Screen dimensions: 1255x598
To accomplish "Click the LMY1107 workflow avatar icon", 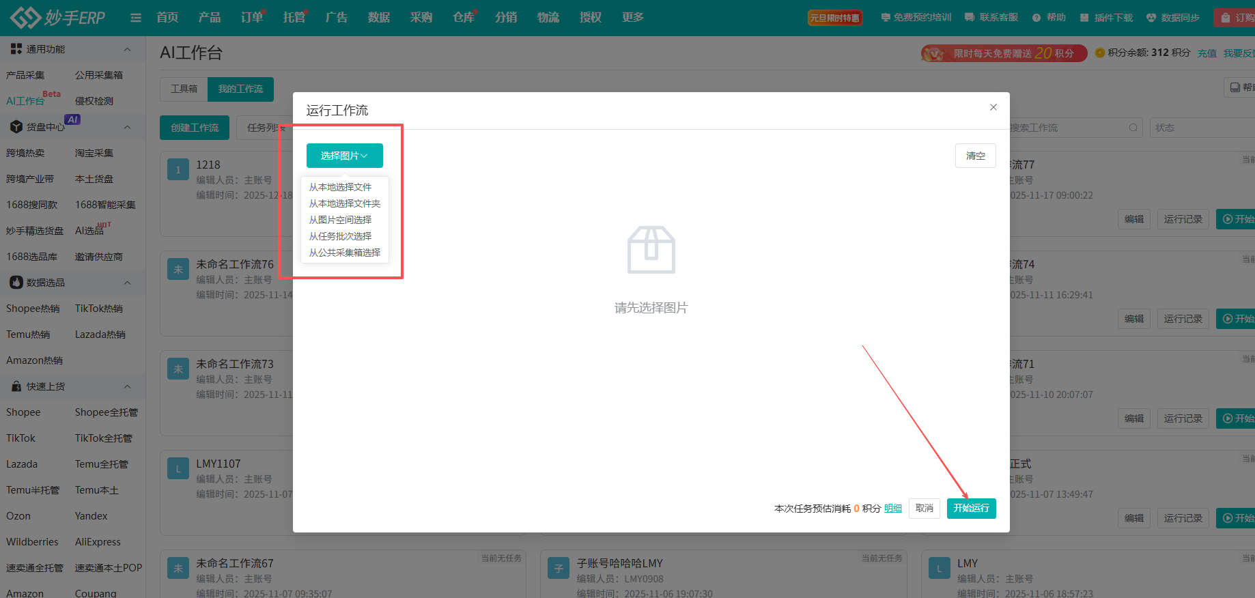I will click(x=178, y=469).
